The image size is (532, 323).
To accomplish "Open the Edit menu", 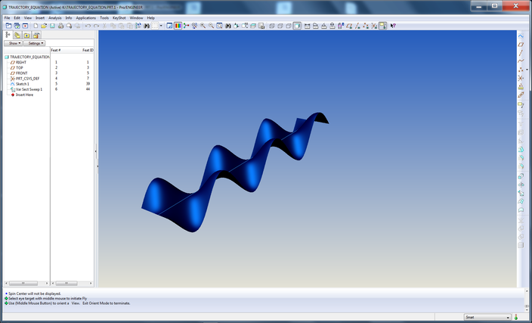I will point(17,18).
